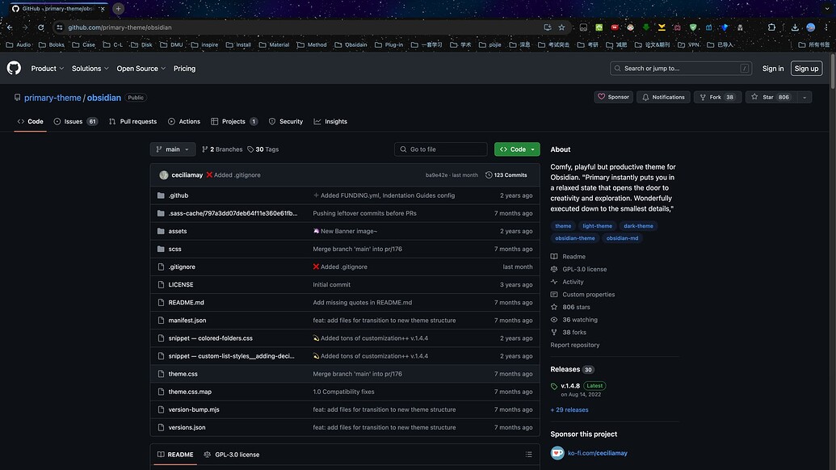The height and width of the screenshot is (470, 836).
Task: Select the obsidian-theme topic tag
Action: 574,238
